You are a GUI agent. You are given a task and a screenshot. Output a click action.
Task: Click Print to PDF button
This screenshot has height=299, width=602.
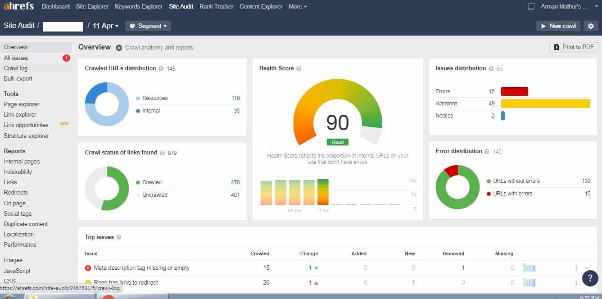[x=574, y=47]
